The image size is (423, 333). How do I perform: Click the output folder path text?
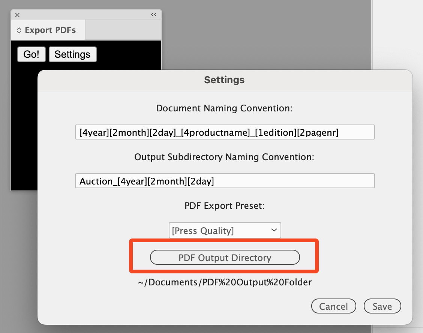tap(225, 282)
